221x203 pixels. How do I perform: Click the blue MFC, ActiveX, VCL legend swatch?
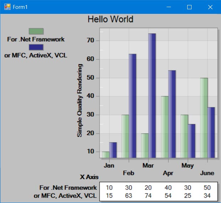[36, 47]
